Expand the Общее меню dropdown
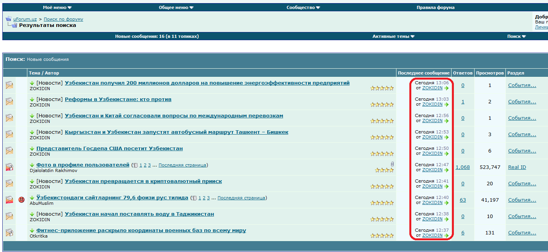Image resolution: width=548 pixels, height=252 pixels. pyautogui.click(x=176, y=7)
